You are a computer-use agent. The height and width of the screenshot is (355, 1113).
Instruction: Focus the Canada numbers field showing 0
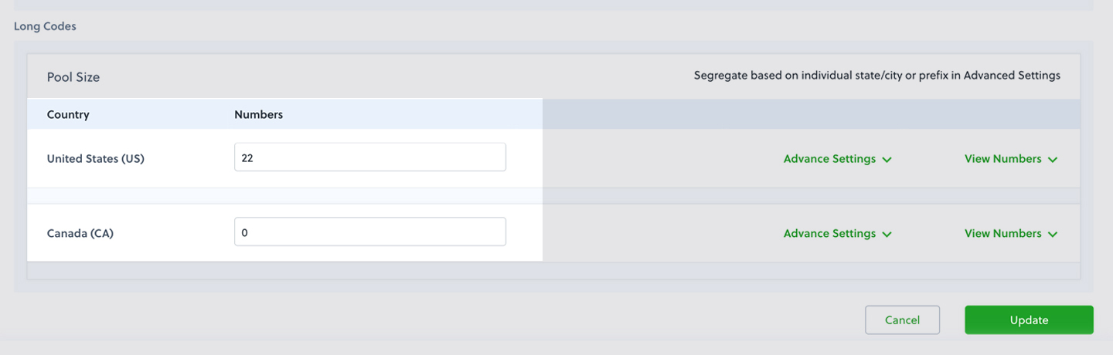[370, 232]
